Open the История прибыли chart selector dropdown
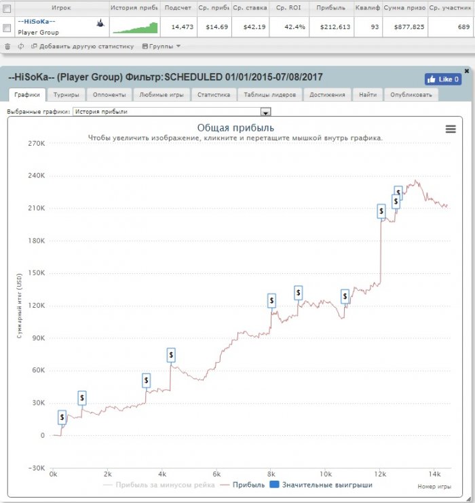Image resolution: width=475 pixels, height=503 pixels. (x=172, y=112)
